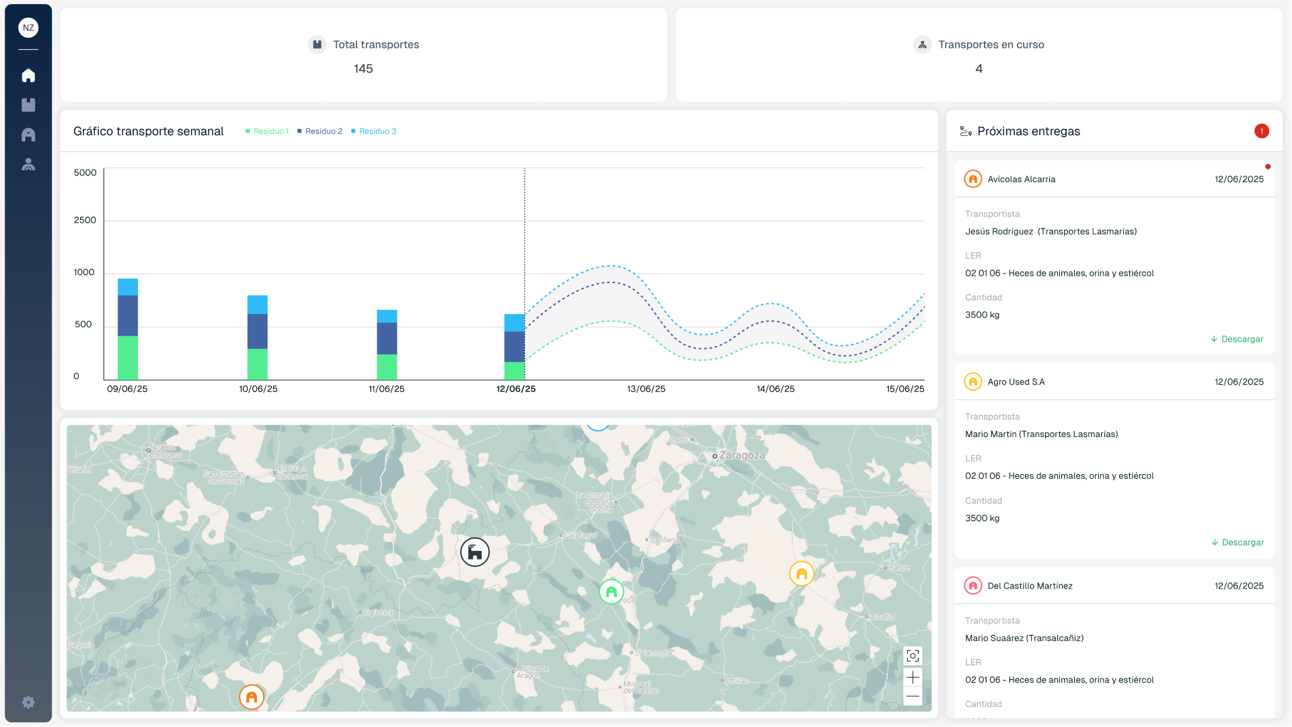Toggle Residuo 3 legend series
1292x727 pixels.
(374, 131)
